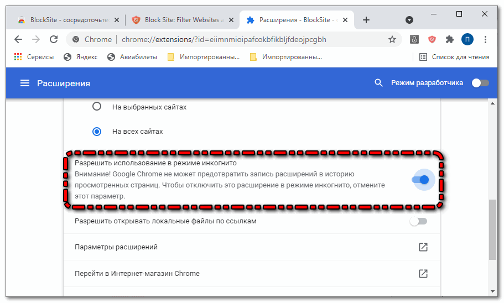Open the first Импортированны... bookmarks folder
This screenshot has width=504, height=303.
(x=204, y=57)
